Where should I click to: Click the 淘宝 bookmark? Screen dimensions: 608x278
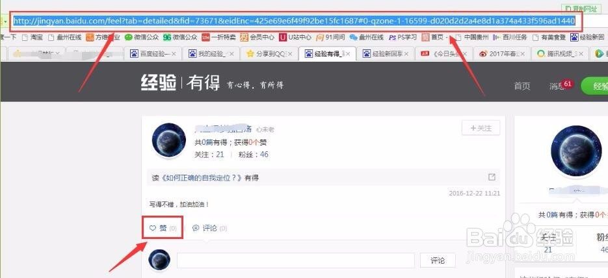point(33,38)
